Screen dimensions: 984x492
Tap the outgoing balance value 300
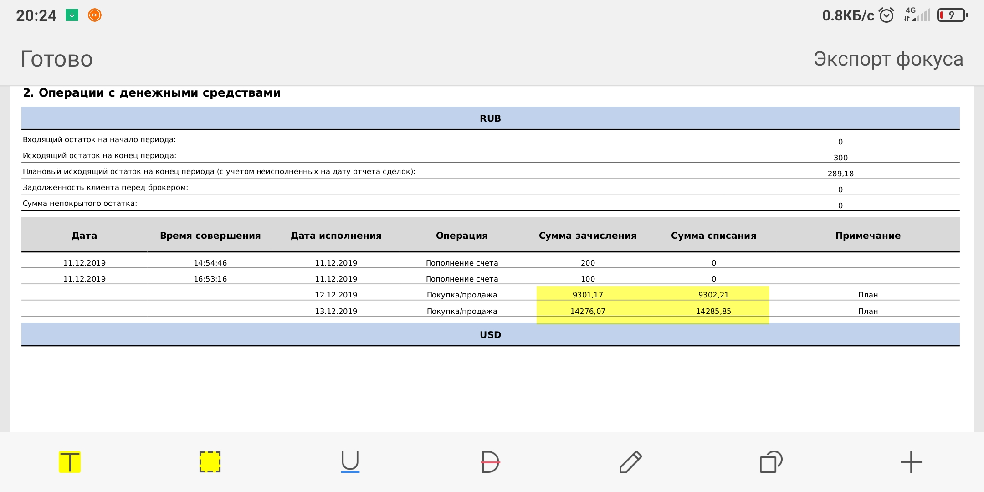tap(841, 158)
